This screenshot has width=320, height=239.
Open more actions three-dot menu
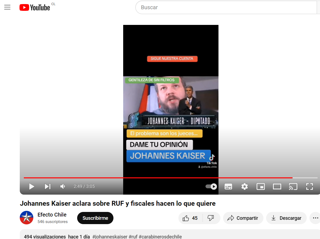click(x=315, y=218)
